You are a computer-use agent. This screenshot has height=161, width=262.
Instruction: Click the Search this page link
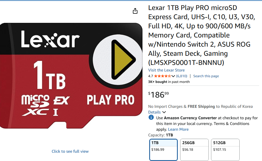point(206,76)
